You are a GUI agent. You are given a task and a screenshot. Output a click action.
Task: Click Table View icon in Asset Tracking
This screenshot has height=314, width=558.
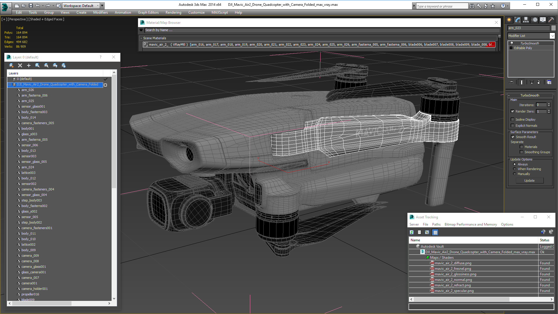435,232
